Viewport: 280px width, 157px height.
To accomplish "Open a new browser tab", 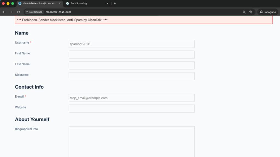I will [x=115, y=3].
